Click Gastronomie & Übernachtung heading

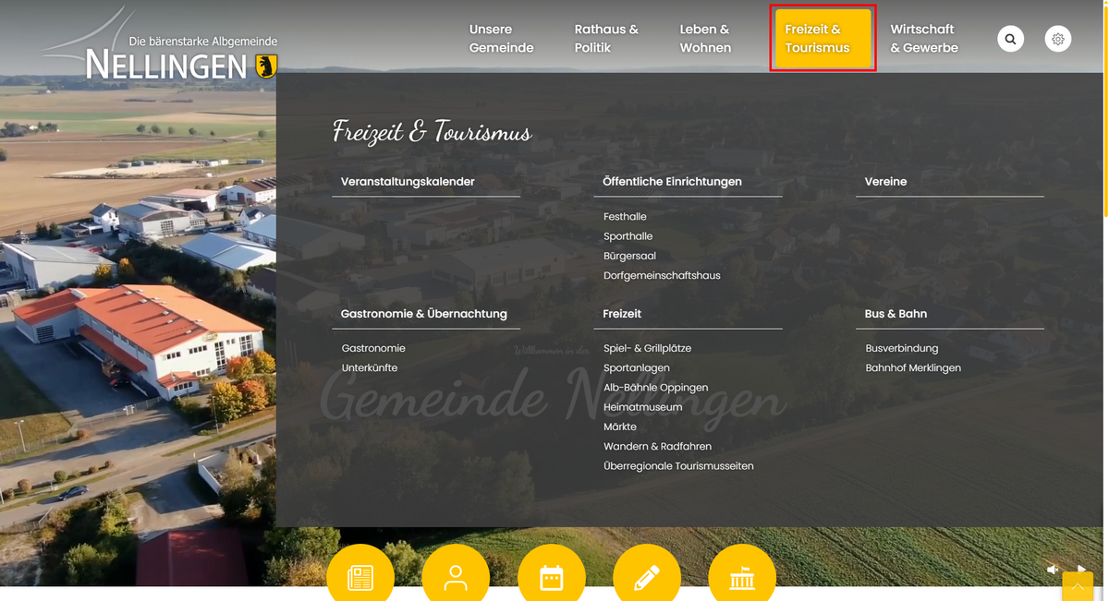point(424,314)
